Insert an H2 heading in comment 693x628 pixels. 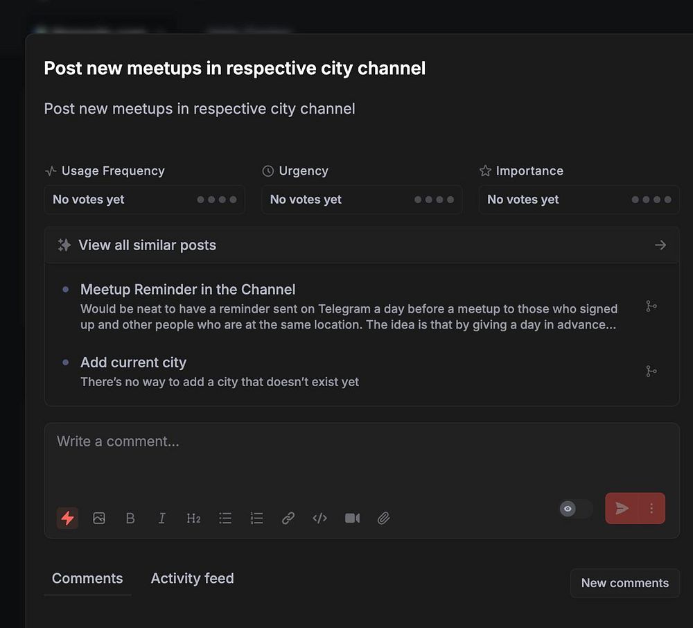193,518
